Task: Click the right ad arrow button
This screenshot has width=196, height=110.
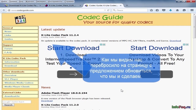Action: [156, 74]
